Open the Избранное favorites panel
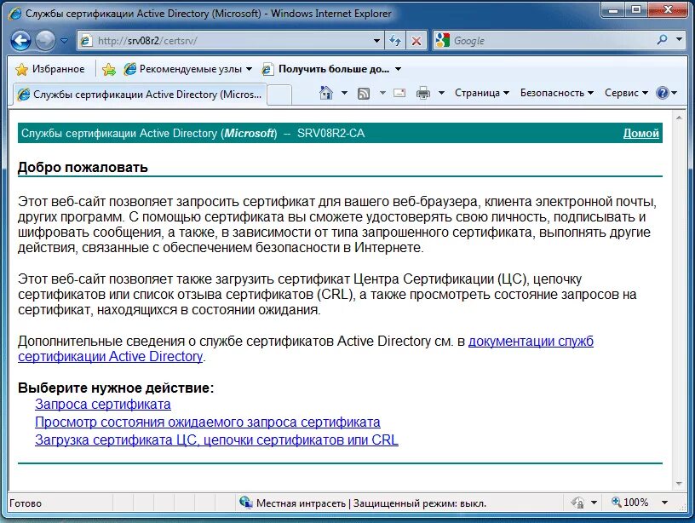This screenshot has height=523, width=695. click(49, 69)
